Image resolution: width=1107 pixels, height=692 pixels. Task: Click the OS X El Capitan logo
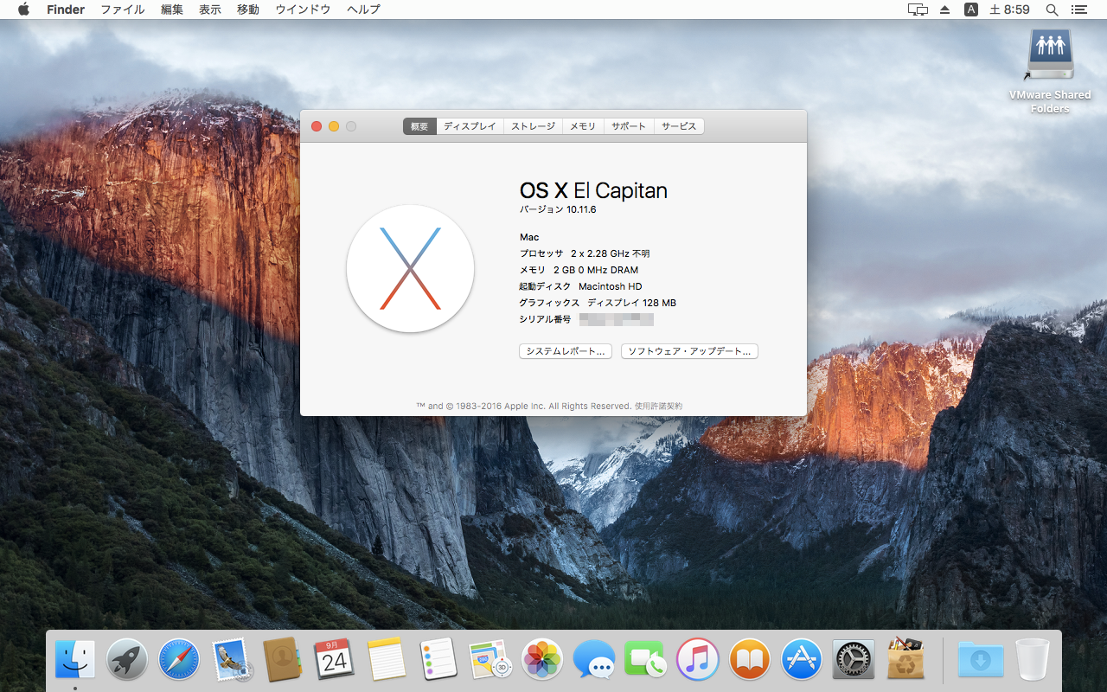click(x=410, y=268)
